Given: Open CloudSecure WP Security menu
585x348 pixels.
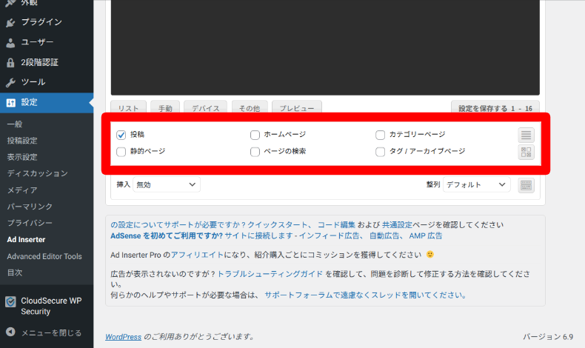Looking at the screenshot, I should (x=47, y=307).
